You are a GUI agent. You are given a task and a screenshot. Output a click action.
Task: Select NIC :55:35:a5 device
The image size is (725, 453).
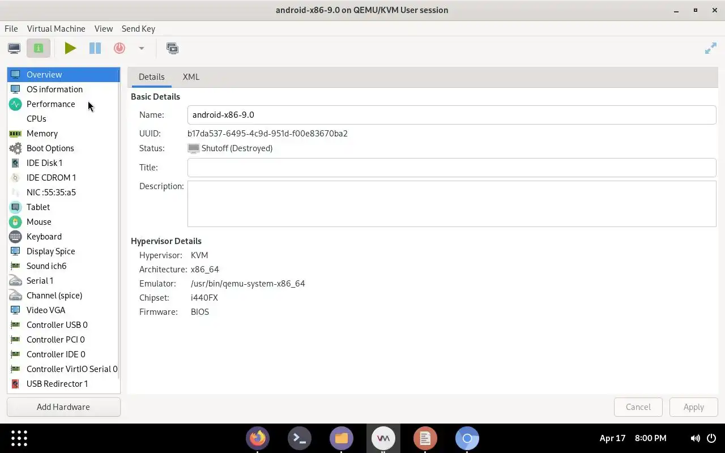[63, 192]
